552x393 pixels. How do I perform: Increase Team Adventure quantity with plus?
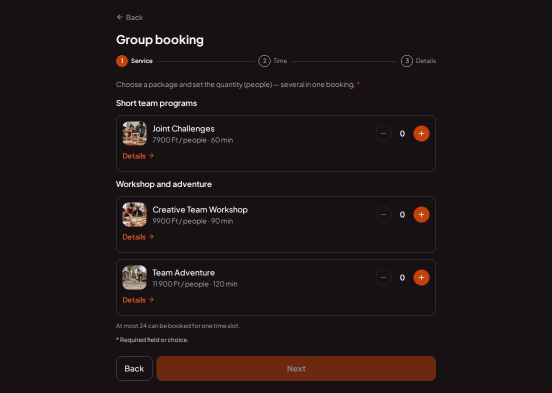(421, 277)
